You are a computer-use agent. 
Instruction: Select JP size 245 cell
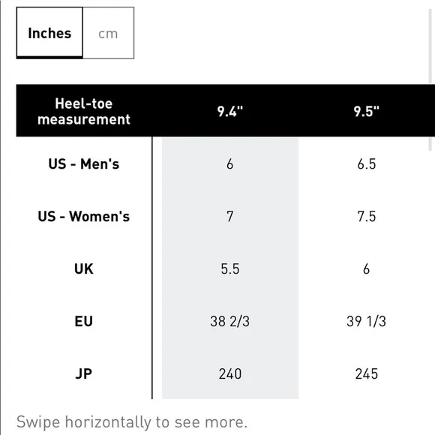[366, 373]
